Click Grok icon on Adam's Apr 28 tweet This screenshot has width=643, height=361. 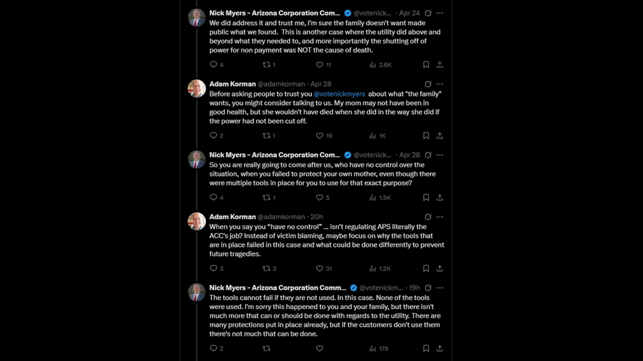[x=428, y=84]
